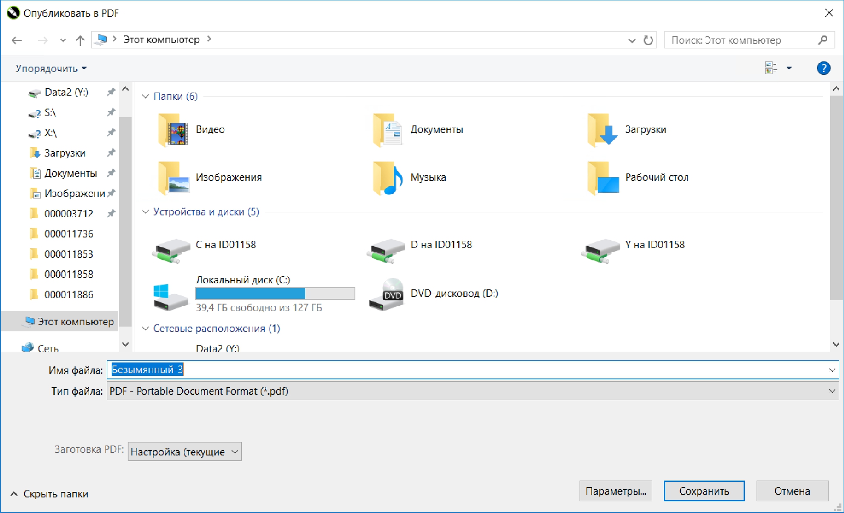Click the Имя файла input field
The width and height of the screenshot is (844, 513).
(x=473, y=370)
